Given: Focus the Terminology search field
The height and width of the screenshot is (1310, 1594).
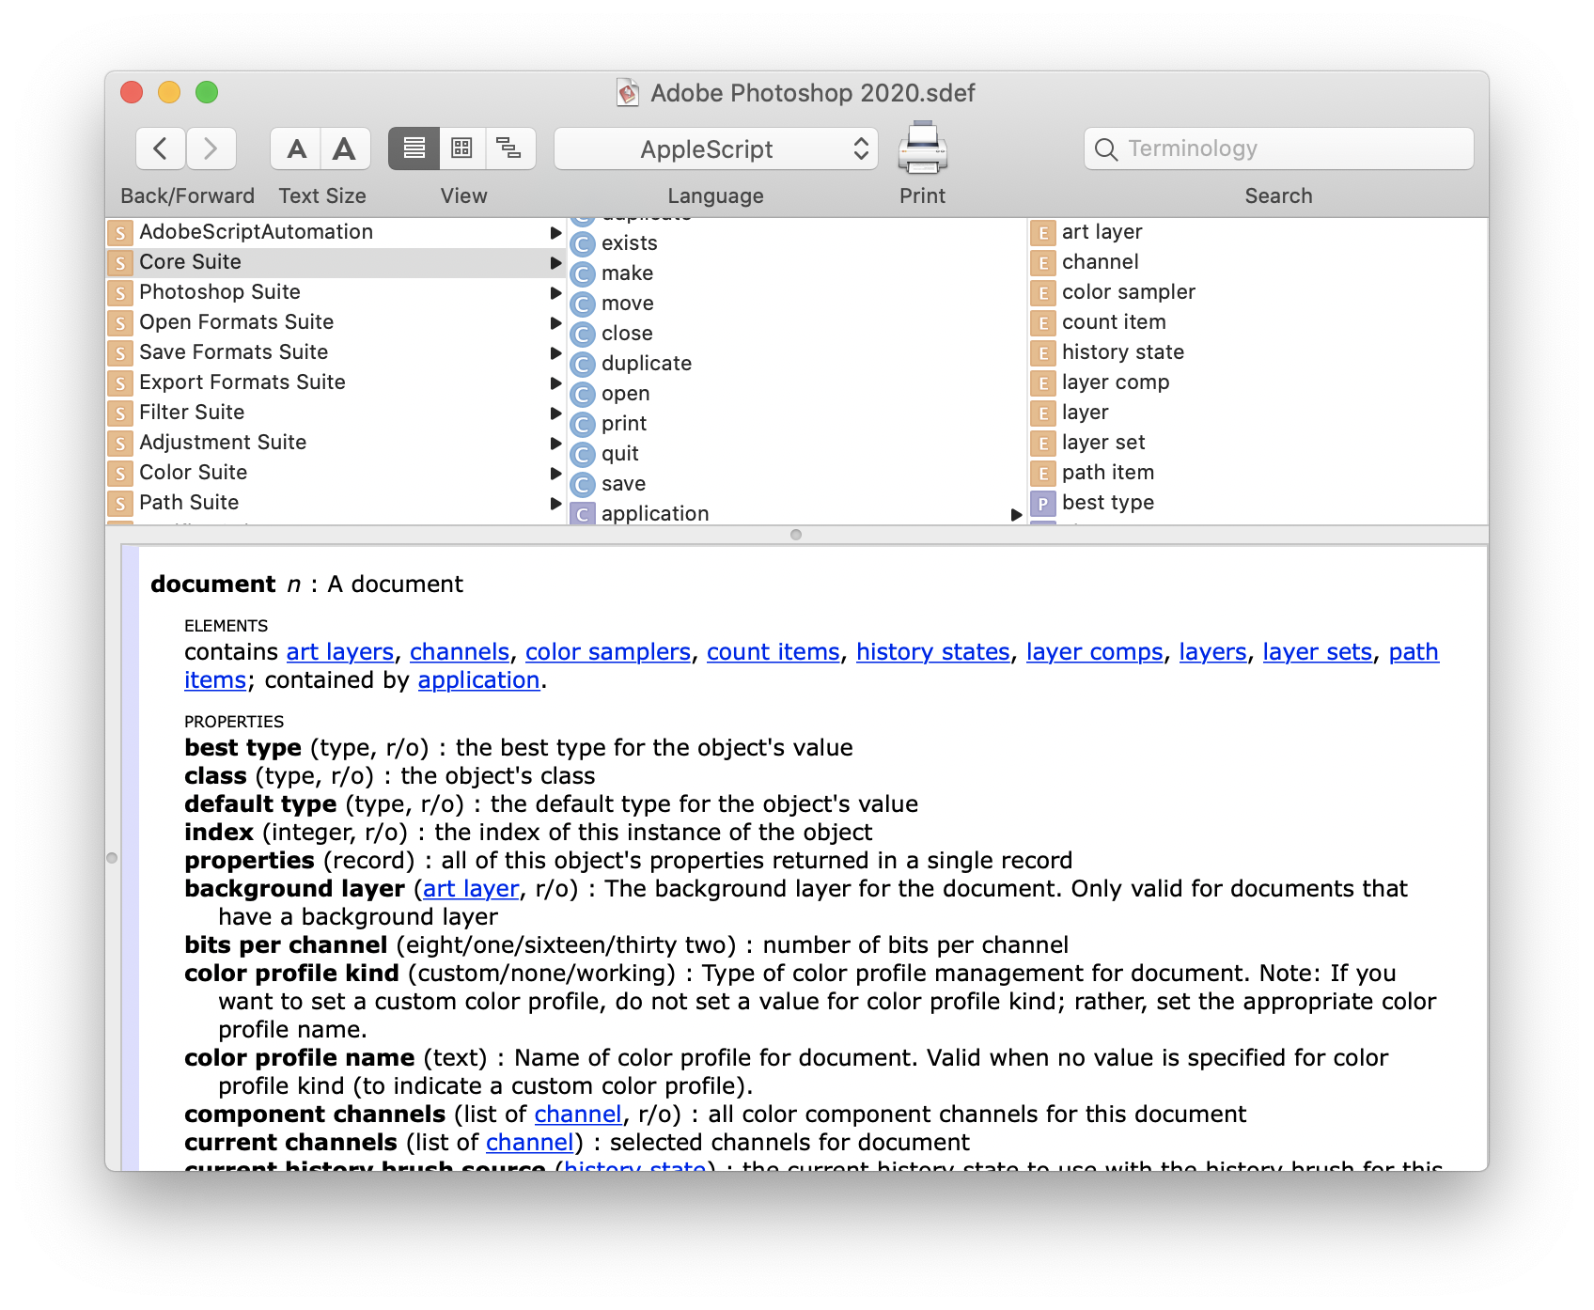Looking at the screenshot, I should pyautogui.click(x=1278, y=148).
